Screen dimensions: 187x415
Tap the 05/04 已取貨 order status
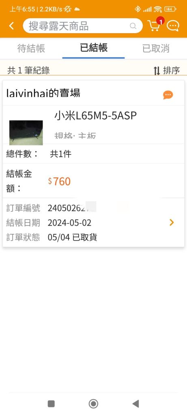coord(72,237)
